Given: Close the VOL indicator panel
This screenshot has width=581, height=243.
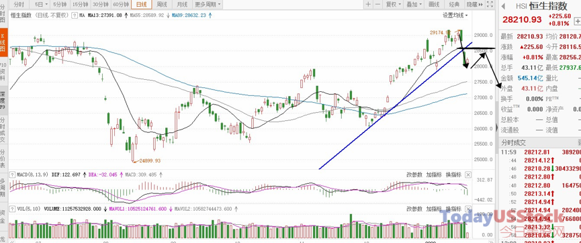Looking at the screenshot, I should [x=468, y=209].
